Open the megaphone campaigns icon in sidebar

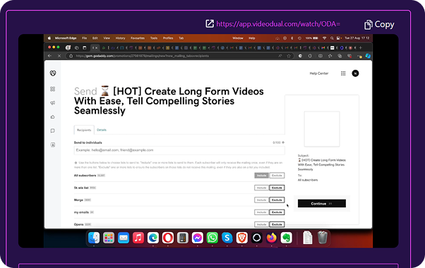(52, 103)
